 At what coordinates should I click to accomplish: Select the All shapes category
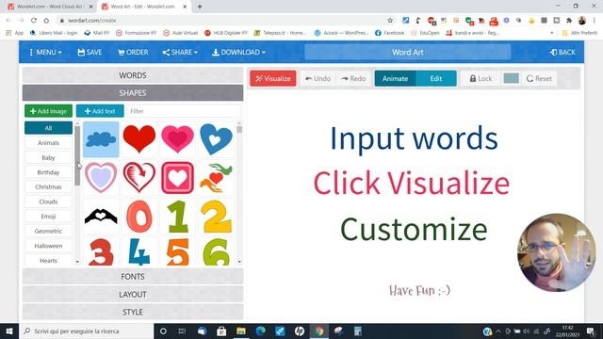click(x=48, y=128)
